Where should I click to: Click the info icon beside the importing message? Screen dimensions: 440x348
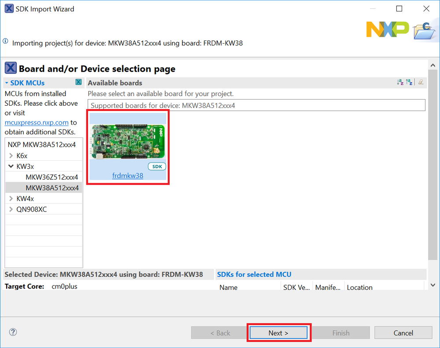tap(5, 41)
